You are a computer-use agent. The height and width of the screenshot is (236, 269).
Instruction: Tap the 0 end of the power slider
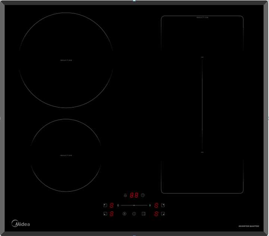(x=118, y=205)
